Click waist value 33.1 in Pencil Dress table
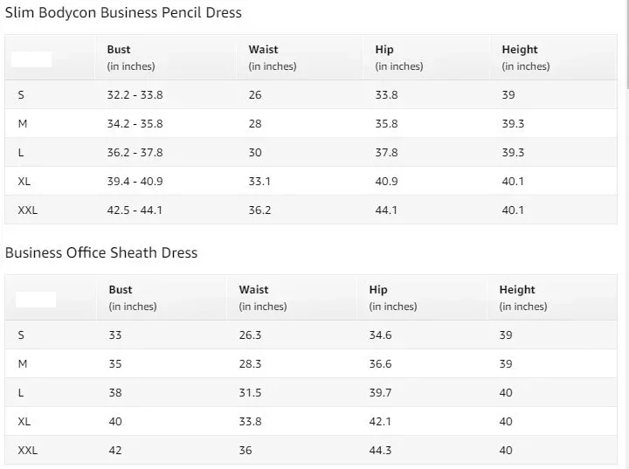 point(259,182)
